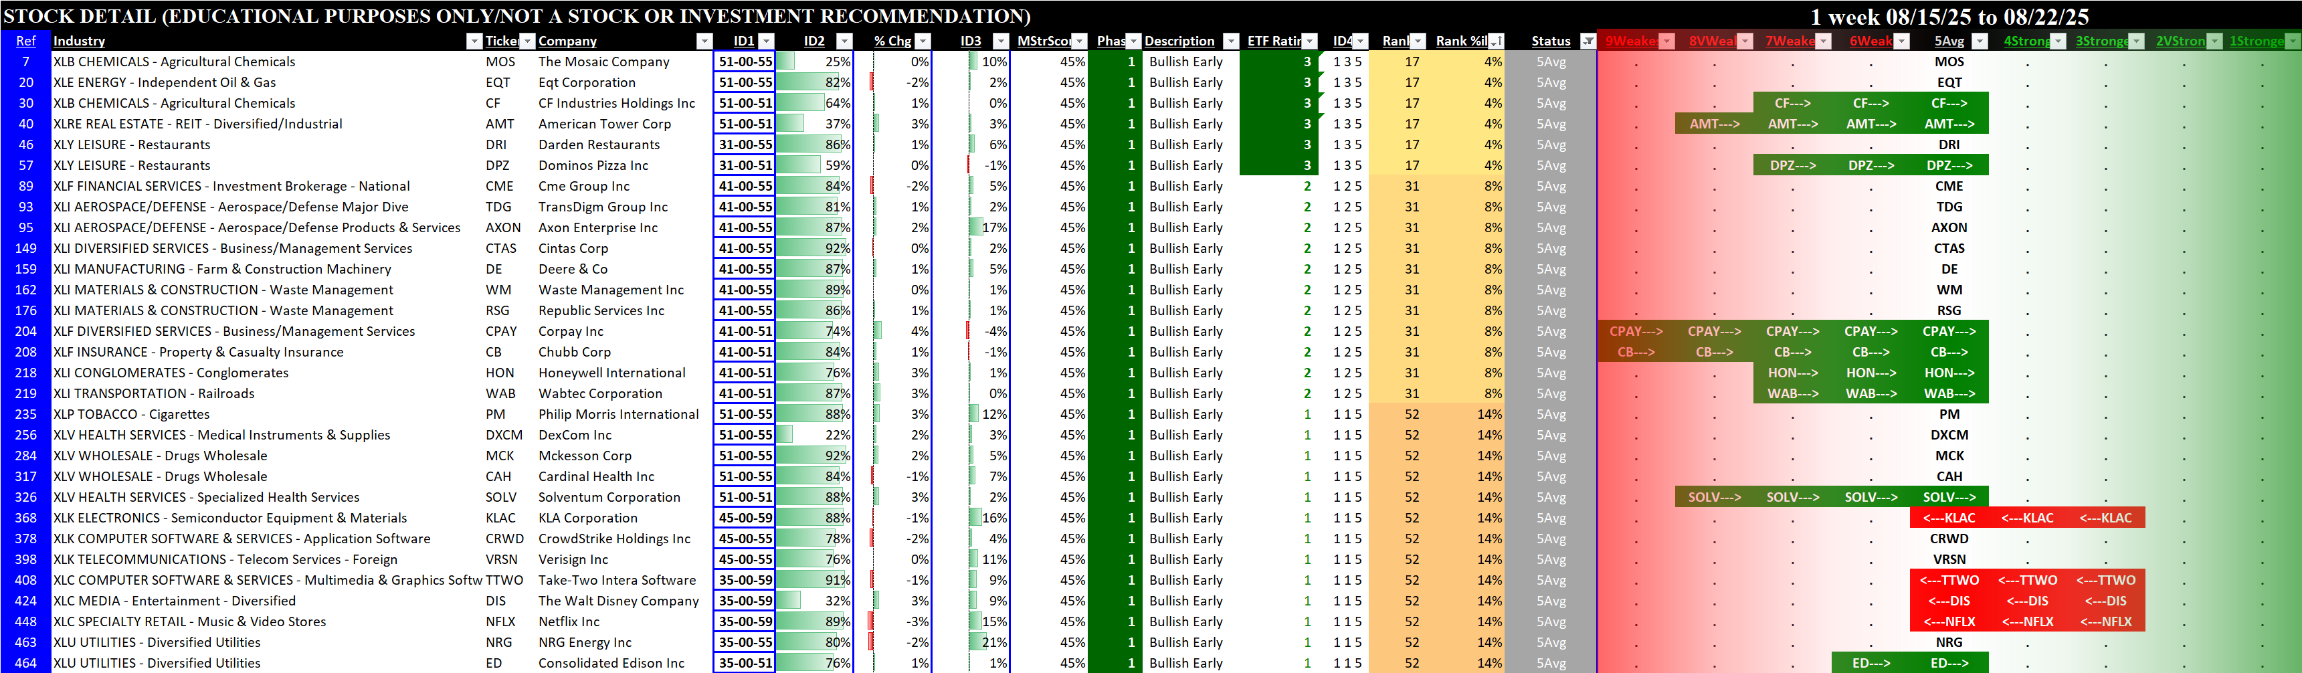Click the -3% change cell for Netflix
The image size is (2302, 673).
click(x=892, y=622)
